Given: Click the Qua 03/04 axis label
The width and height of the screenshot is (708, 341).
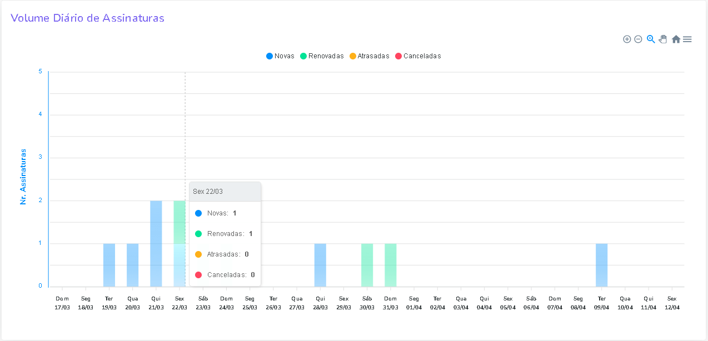Looking at the screenshot, I should click(x=461, y=303).
